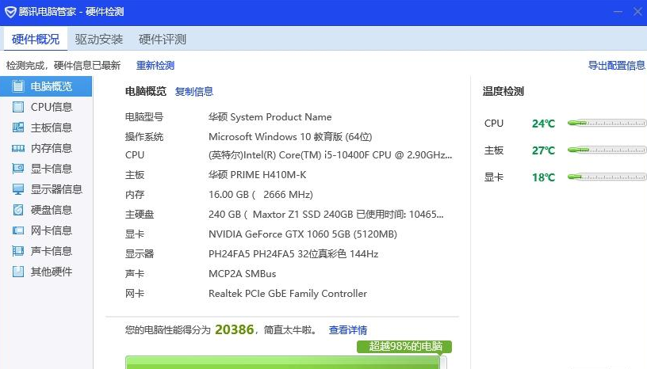
Task: Click the 主板 temperature gauge bar
Action: click(x=607, y=150)
